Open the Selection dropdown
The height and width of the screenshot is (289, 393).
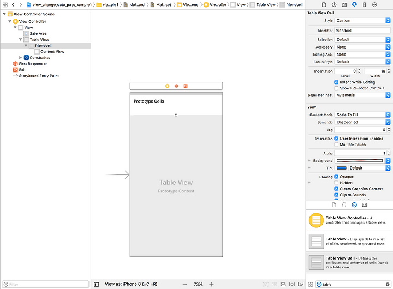tap(362, 40)
